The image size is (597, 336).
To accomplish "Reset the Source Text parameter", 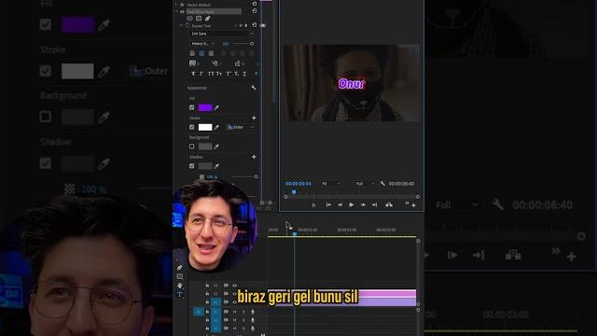I will click(x=254, y=25).
